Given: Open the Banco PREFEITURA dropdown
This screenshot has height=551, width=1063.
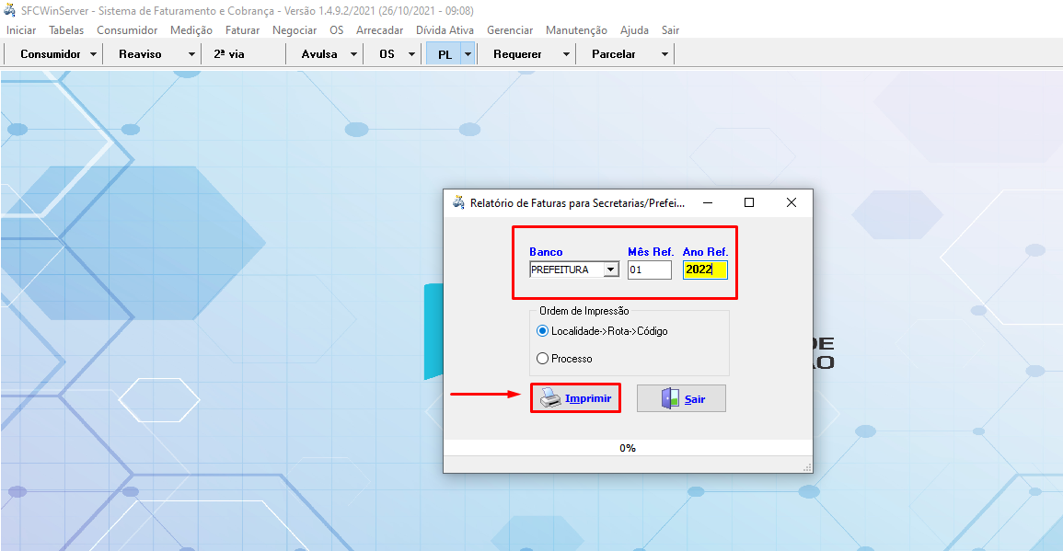Looking at the screenshot, I should point(610,270).
